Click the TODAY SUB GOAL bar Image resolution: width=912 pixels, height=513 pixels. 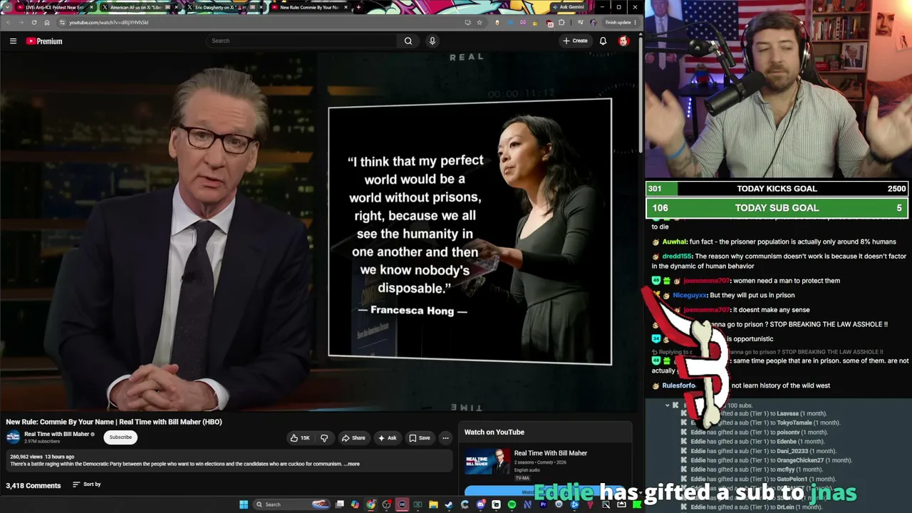point(777,208)
